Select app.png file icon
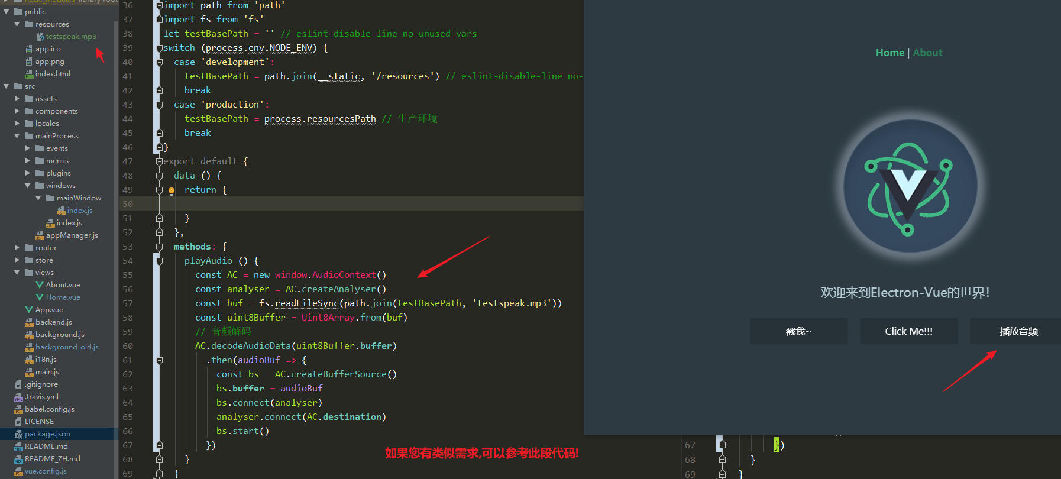 (x=29, y=62)
